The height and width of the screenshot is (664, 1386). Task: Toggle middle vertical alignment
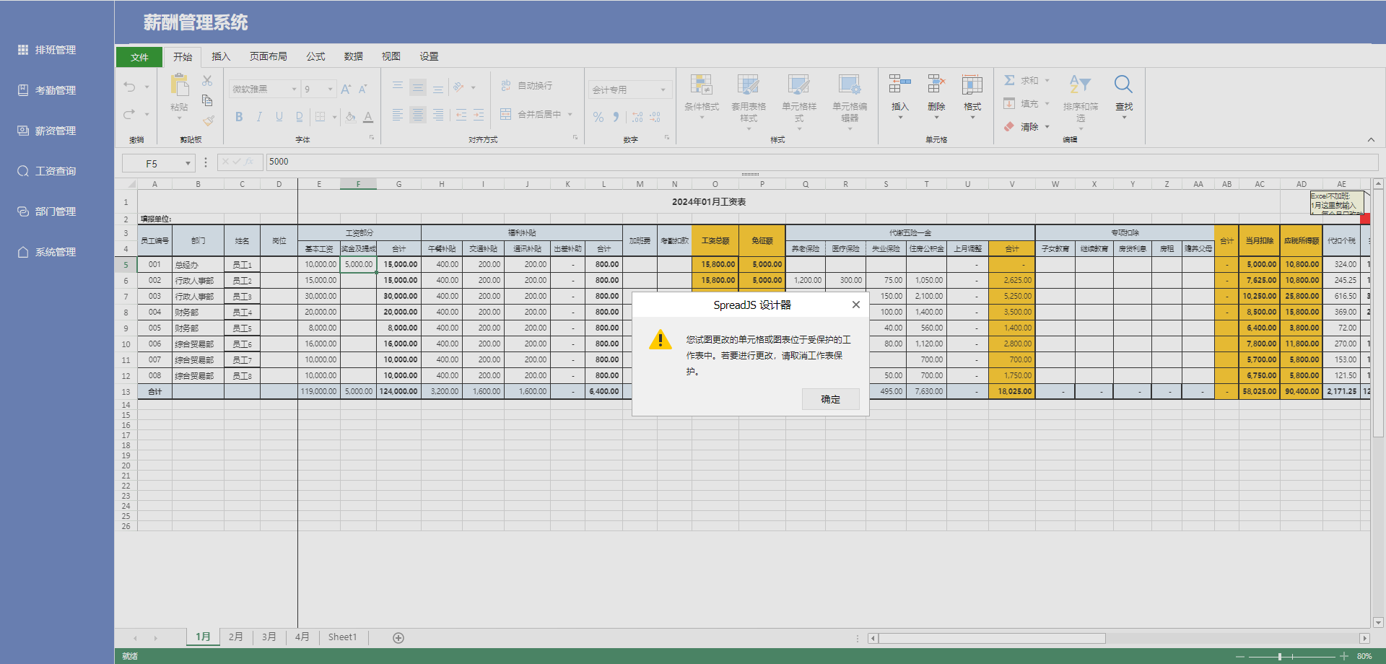pos(418,87)
